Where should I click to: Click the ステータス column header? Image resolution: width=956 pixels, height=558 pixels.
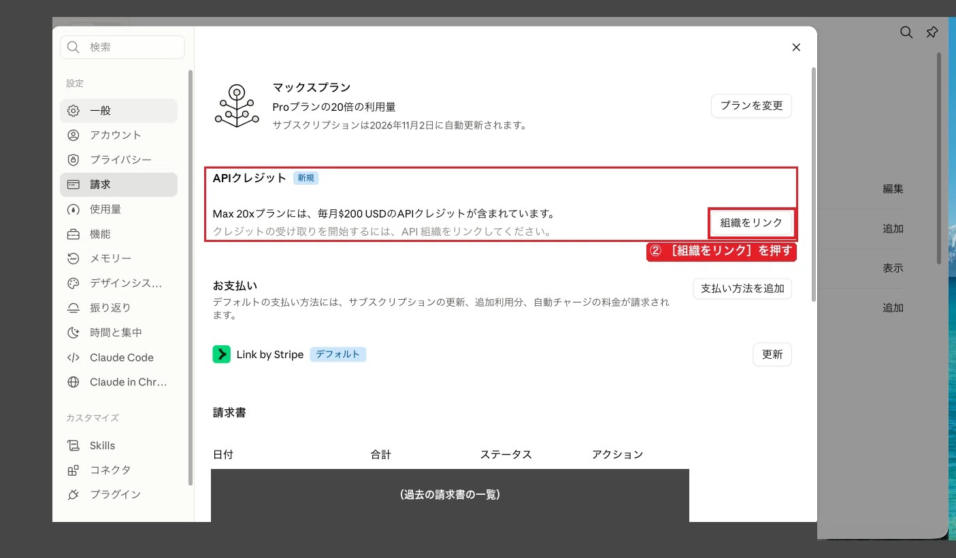[506, 454]
